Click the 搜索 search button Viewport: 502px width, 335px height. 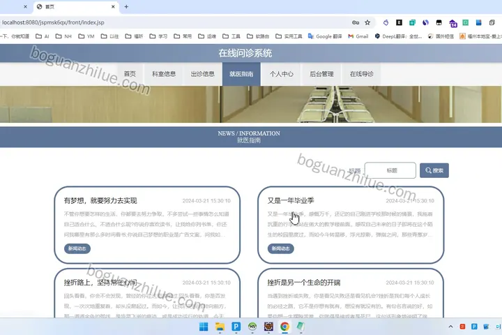[x=434, y=170]
